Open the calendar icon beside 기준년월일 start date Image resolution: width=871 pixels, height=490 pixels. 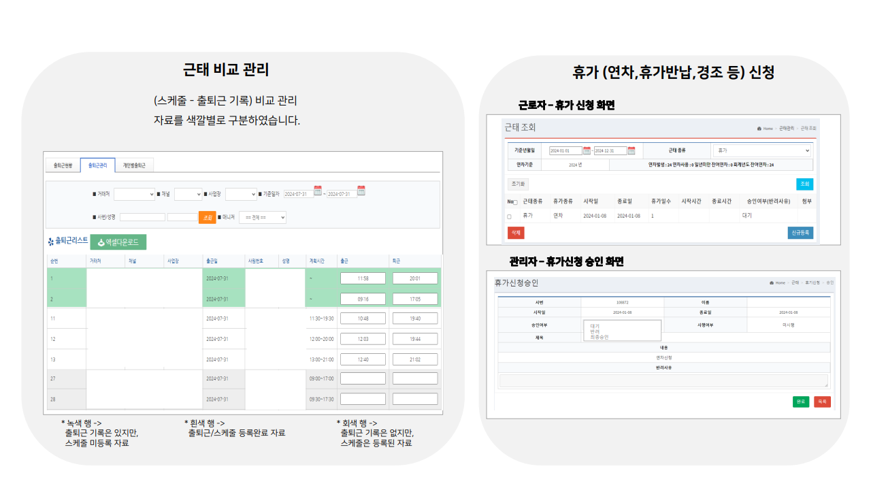[x=587, y=150]
